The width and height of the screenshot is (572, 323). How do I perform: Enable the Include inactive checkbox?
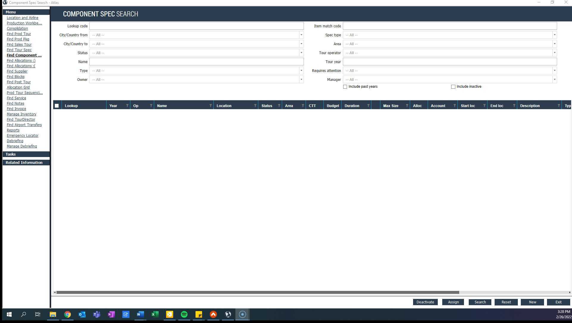(x=453, y=87)
